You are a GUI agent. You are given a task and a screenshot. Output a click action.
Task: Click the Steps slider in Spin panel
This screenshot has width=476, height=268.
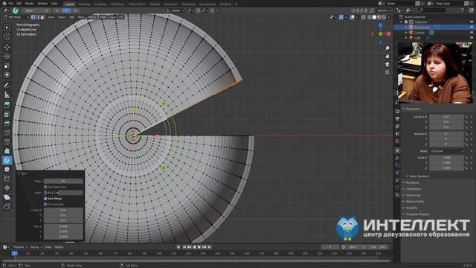(63, 181)
